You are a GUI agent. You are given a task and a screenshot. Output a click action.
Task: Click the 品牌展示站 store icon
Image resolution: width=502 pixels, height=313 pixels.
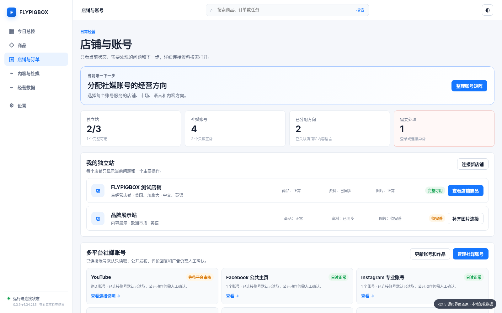(x=98, y=218)
